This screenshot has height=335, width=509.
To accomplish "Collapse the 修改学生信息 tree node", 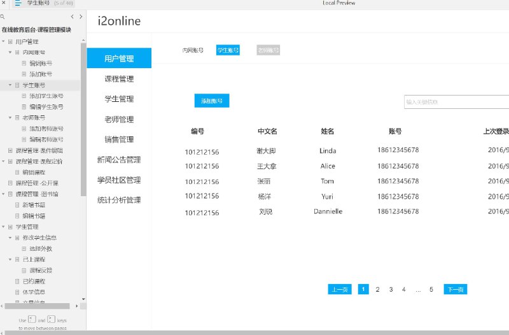I will pyautogui.click(x=10, y=238).
